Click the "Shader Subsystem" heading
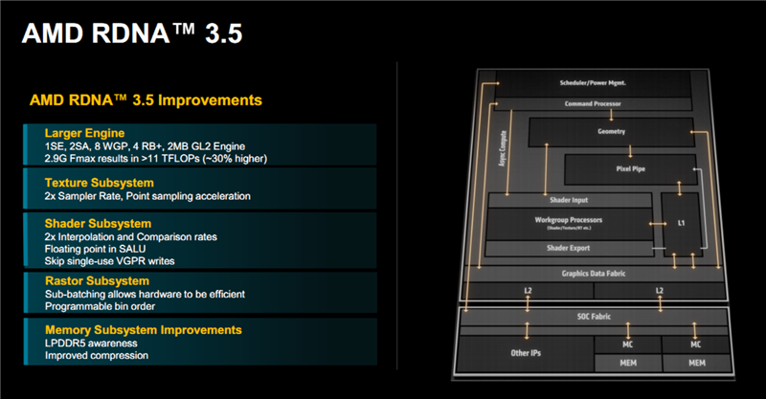 click(x=98, y=223)
